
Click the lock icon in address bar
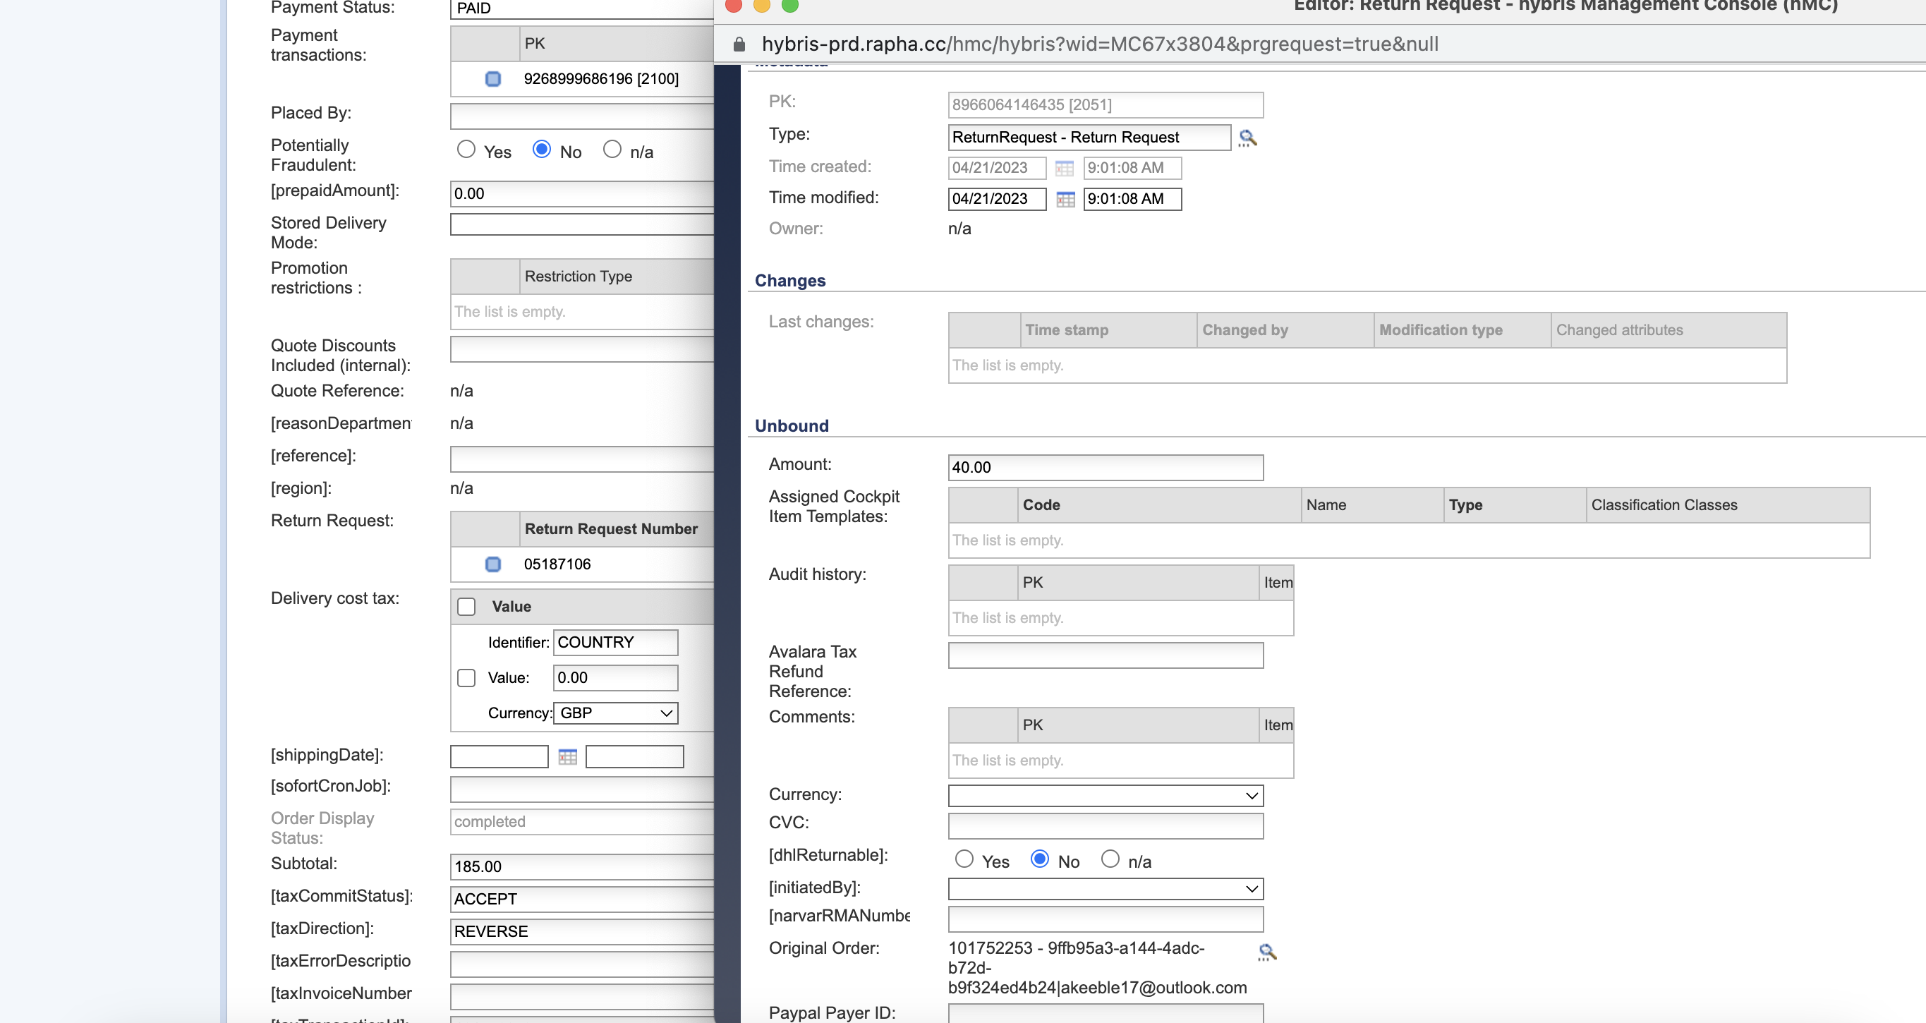coord(739,44)
